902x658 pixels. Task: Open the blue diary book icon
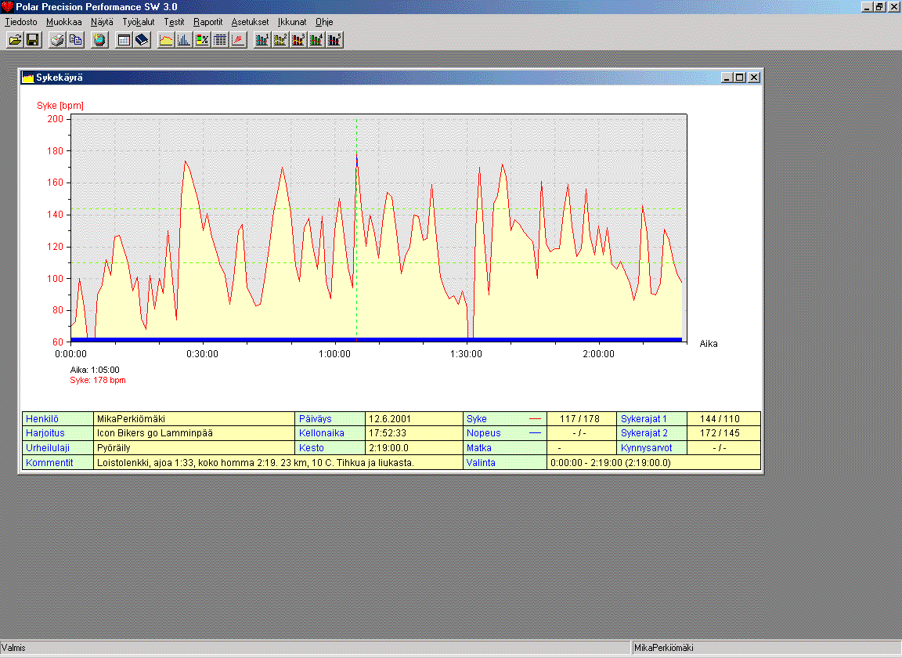point(142,40)
